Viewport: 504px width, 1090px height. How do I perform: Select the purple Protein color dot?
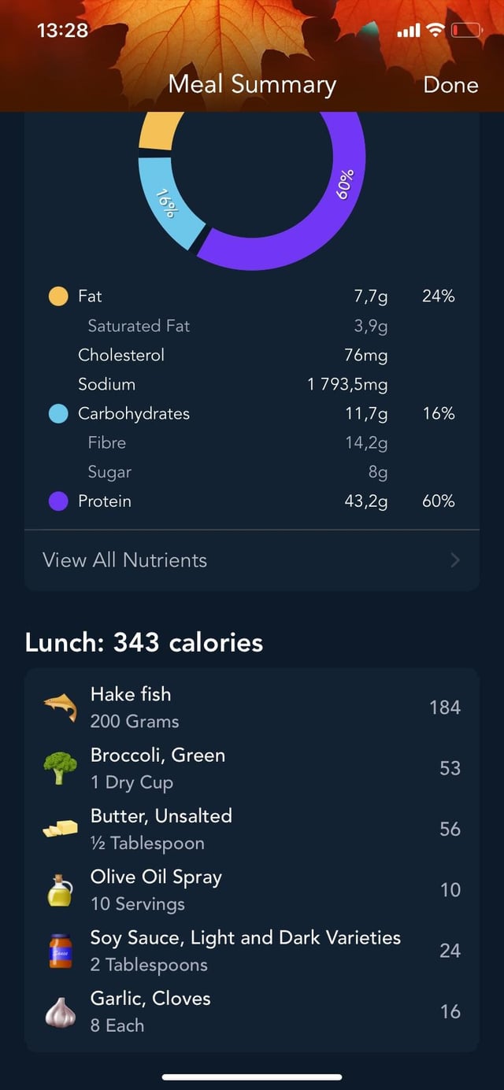pyautogui.click(x=58, y=501)
